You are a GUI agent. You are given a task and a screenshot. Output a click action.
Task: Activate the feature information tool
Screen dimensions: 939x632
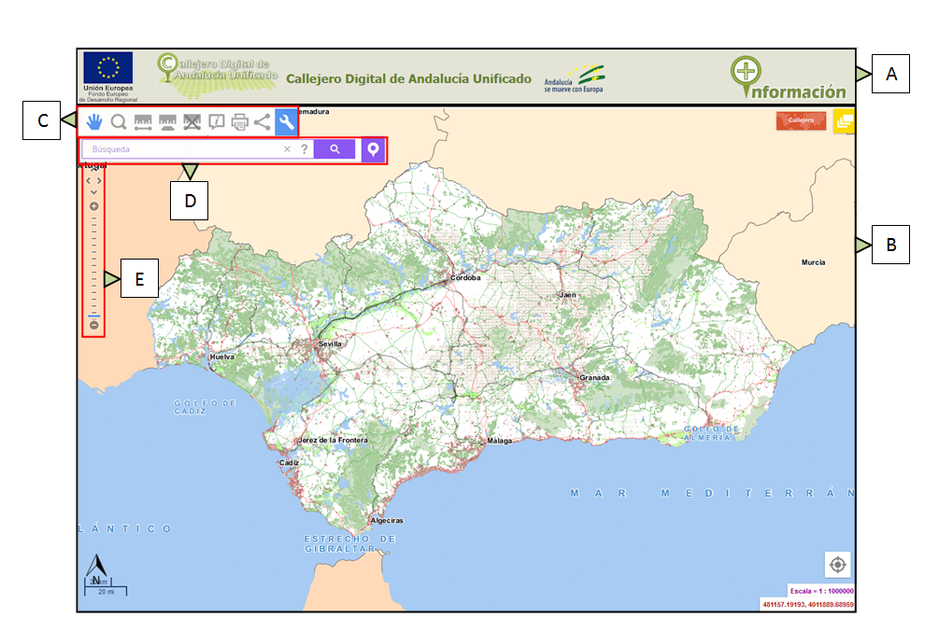[x=217, y=120]
